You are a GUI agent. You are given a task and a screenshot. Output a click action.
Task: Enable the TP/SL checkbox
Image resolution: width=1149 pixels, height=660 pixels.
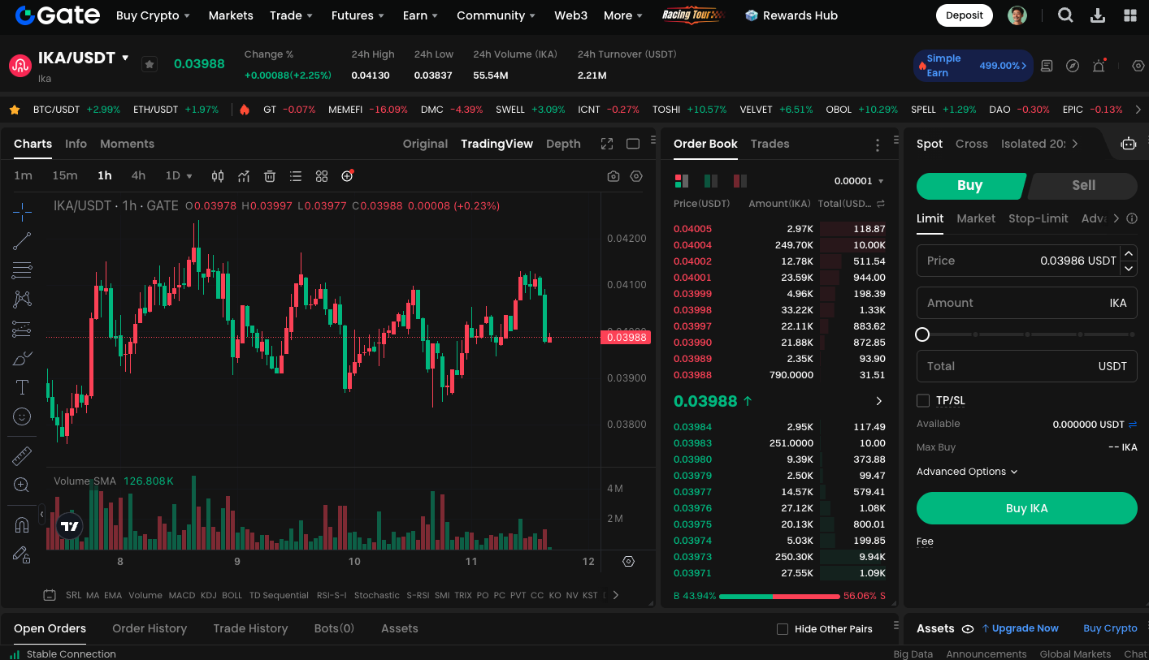(923, 400)
